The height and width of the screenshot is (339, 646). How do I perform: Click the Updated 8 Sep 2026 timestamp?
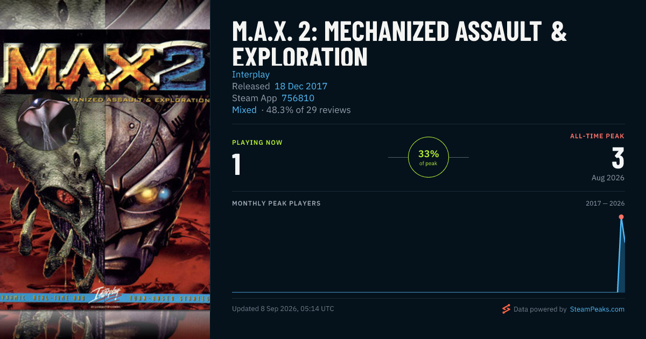283,309
